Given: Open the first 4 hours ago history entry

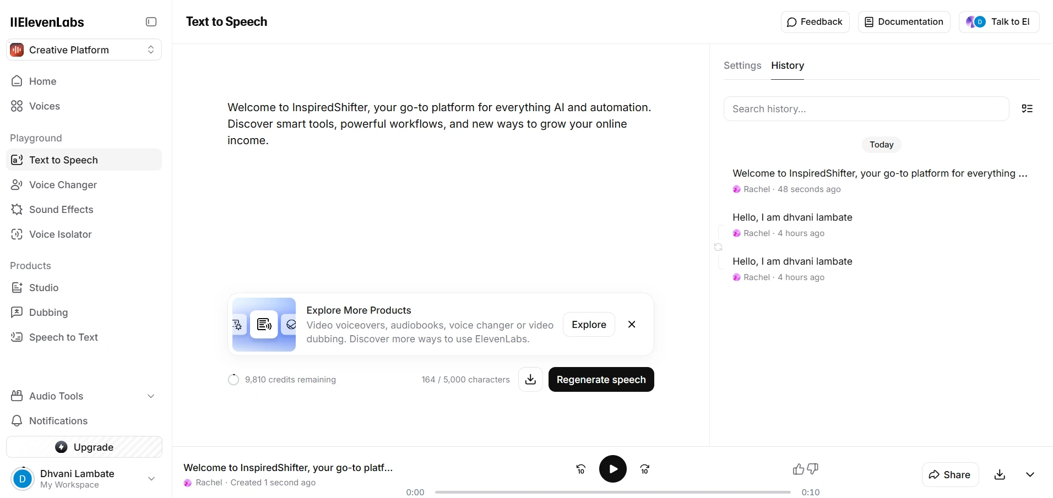Looking at the screenshot, I should (881, 225).
